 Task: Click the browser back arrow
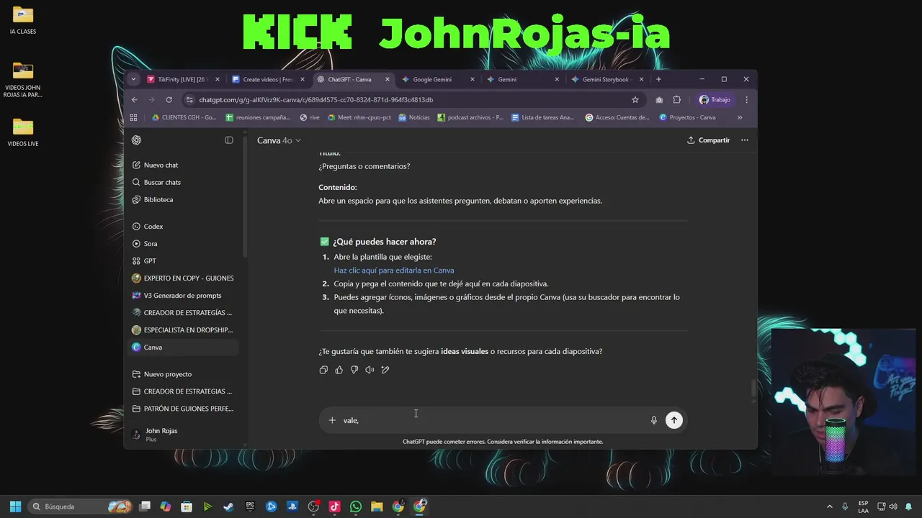coord(134,100)
